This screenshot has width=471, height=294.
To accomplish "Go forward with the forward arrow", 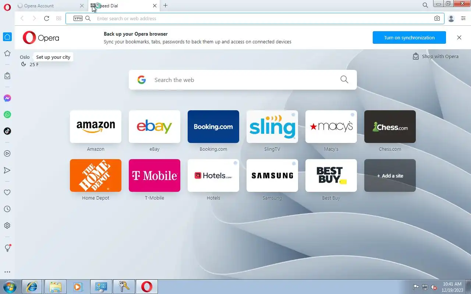I will click(34, 18).
